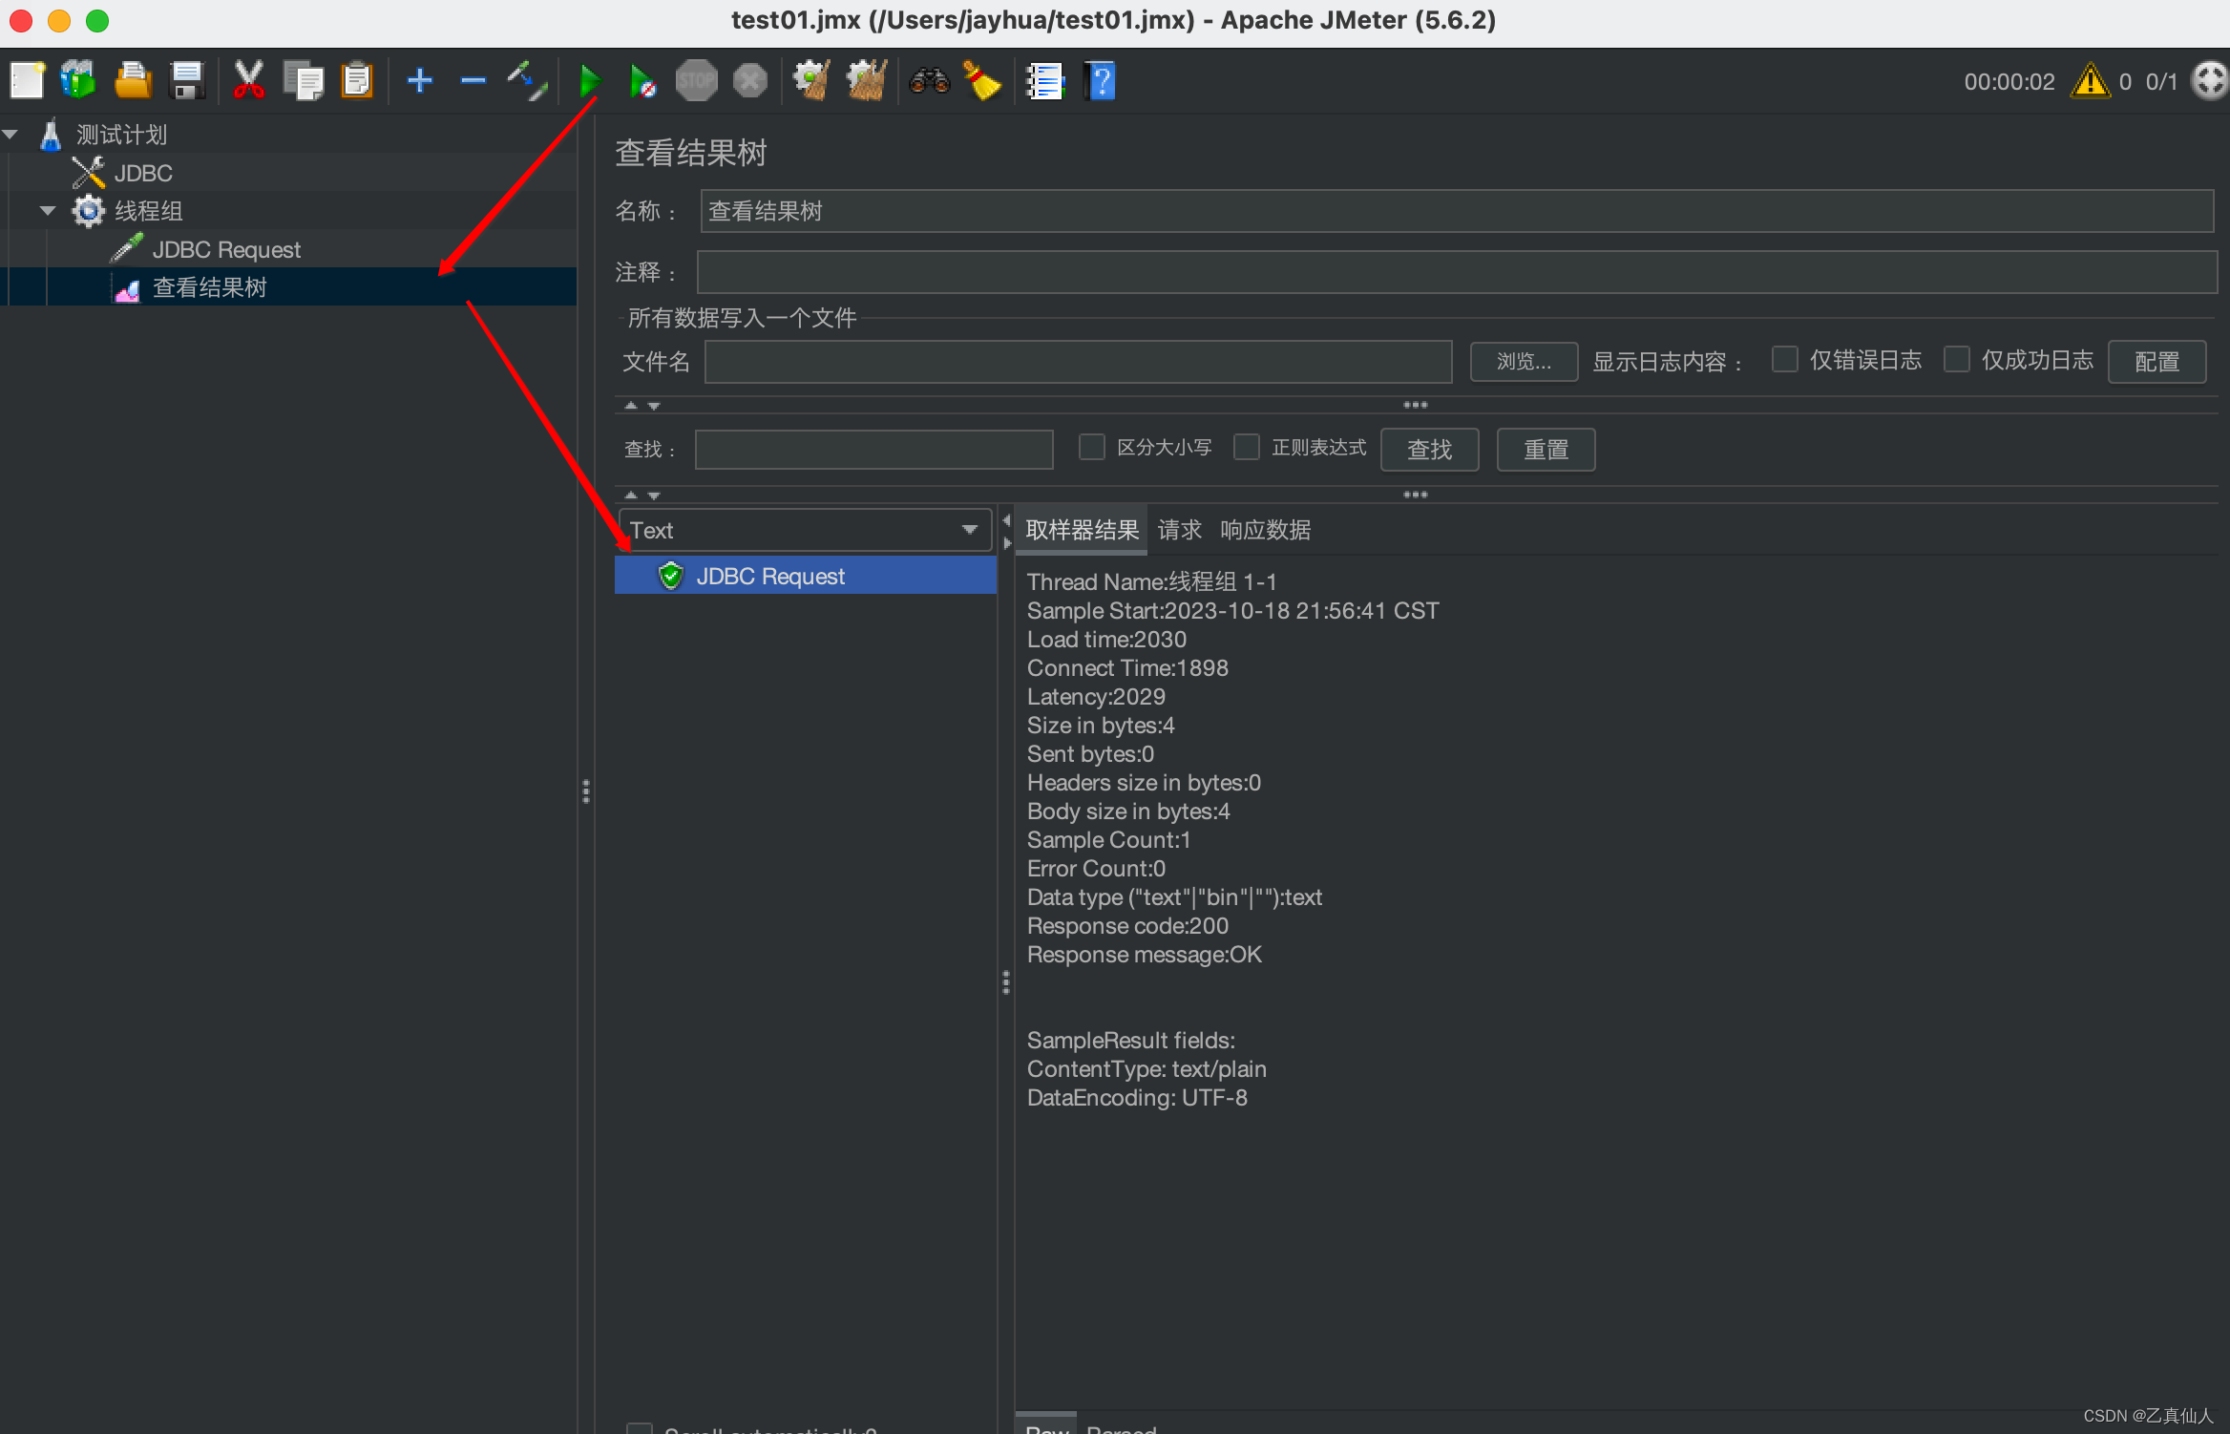Select JDBC Request sampler in test tree
2230x1434 pixels.
(226, 249)
